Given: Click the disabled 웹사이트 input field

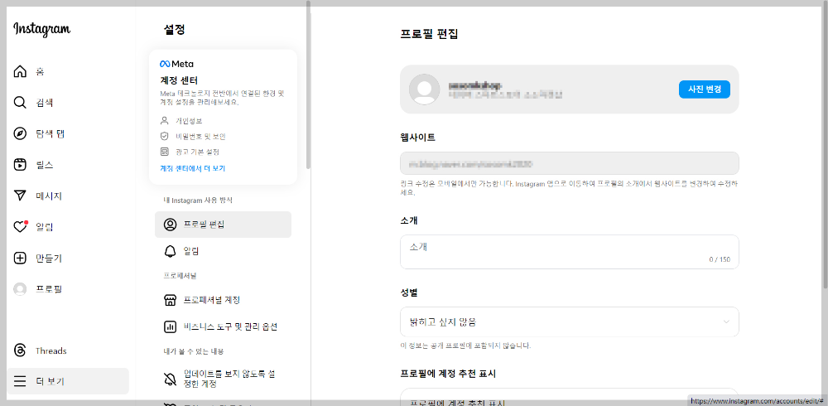Looking at the screenshot, I should point(570,163).
